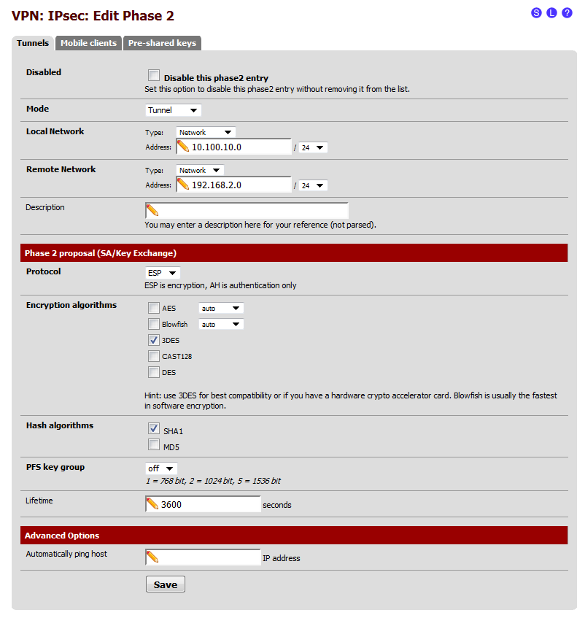Edit the Lifetime 3600 seconds field
The height and width of the screenshot is (618, 585).
tap(203, 504)
